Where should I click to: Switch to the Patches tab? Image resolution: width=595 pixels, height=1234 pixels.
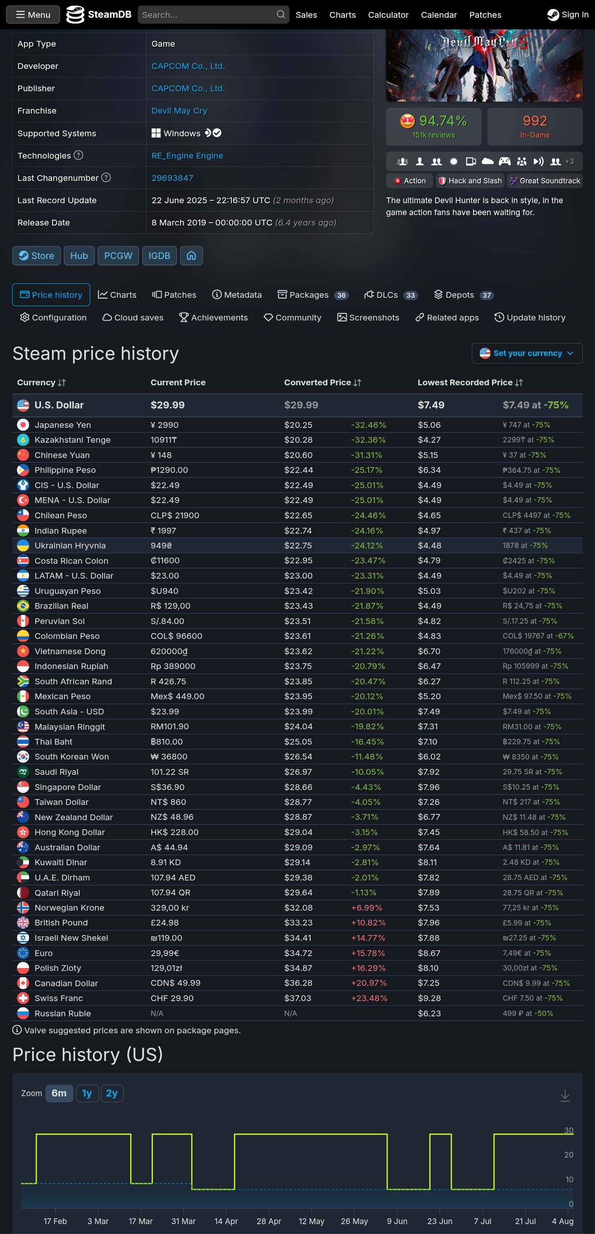click(x=174, y=294)
